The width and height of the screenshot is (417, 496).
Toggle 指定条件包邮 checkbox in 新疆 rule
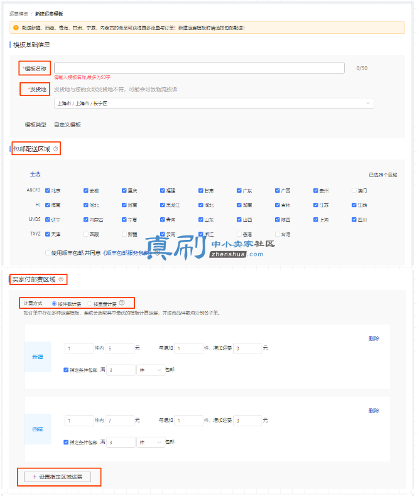pos(66,370)
